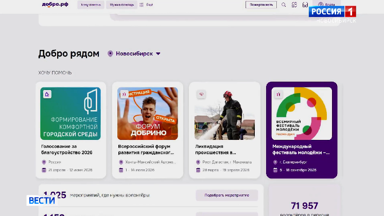Open Всероссийский форум развития гражданског... title
Image resolution: width=384 pixels, height=216 pixels.
tap(146, 150)
